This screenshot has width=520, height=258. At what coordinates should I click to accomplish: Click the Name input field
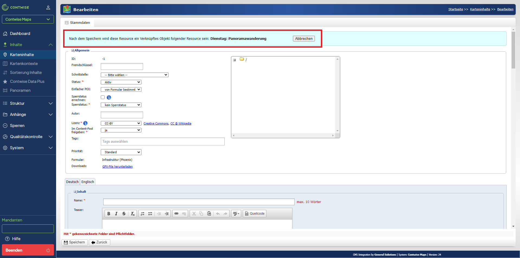199,202
